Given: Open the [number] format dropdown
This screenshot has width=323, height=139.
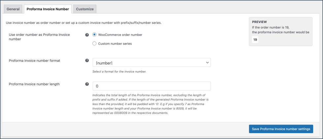Looking at the screenshot, I should click(x=151, y=62).
